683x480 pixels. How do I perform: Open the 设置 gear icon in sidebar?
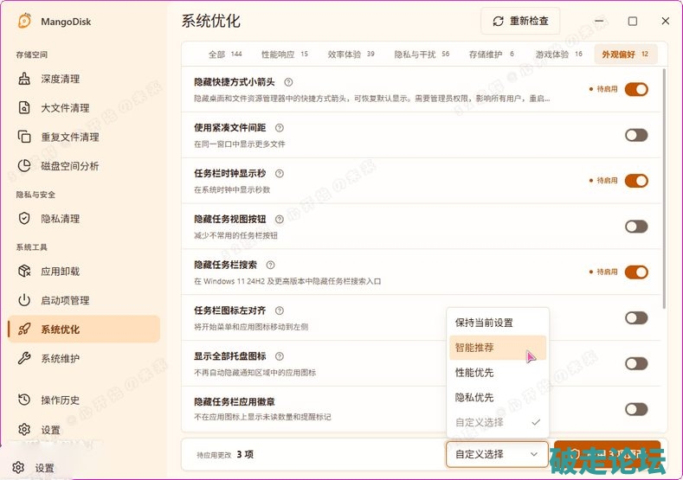[24, 430]
